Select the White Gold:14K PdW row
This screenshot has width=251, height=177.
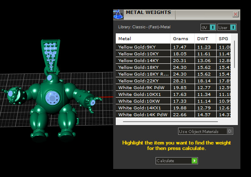[x=173, y=114]
